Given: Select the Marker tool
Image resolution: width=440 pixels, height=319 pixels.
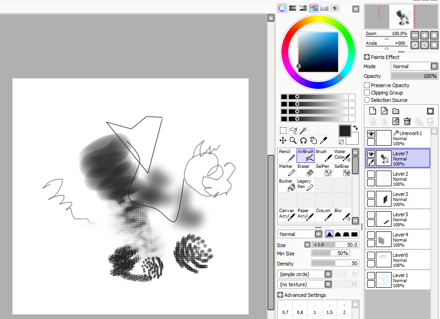Looking at the screenshot, I should pos(287,170).
